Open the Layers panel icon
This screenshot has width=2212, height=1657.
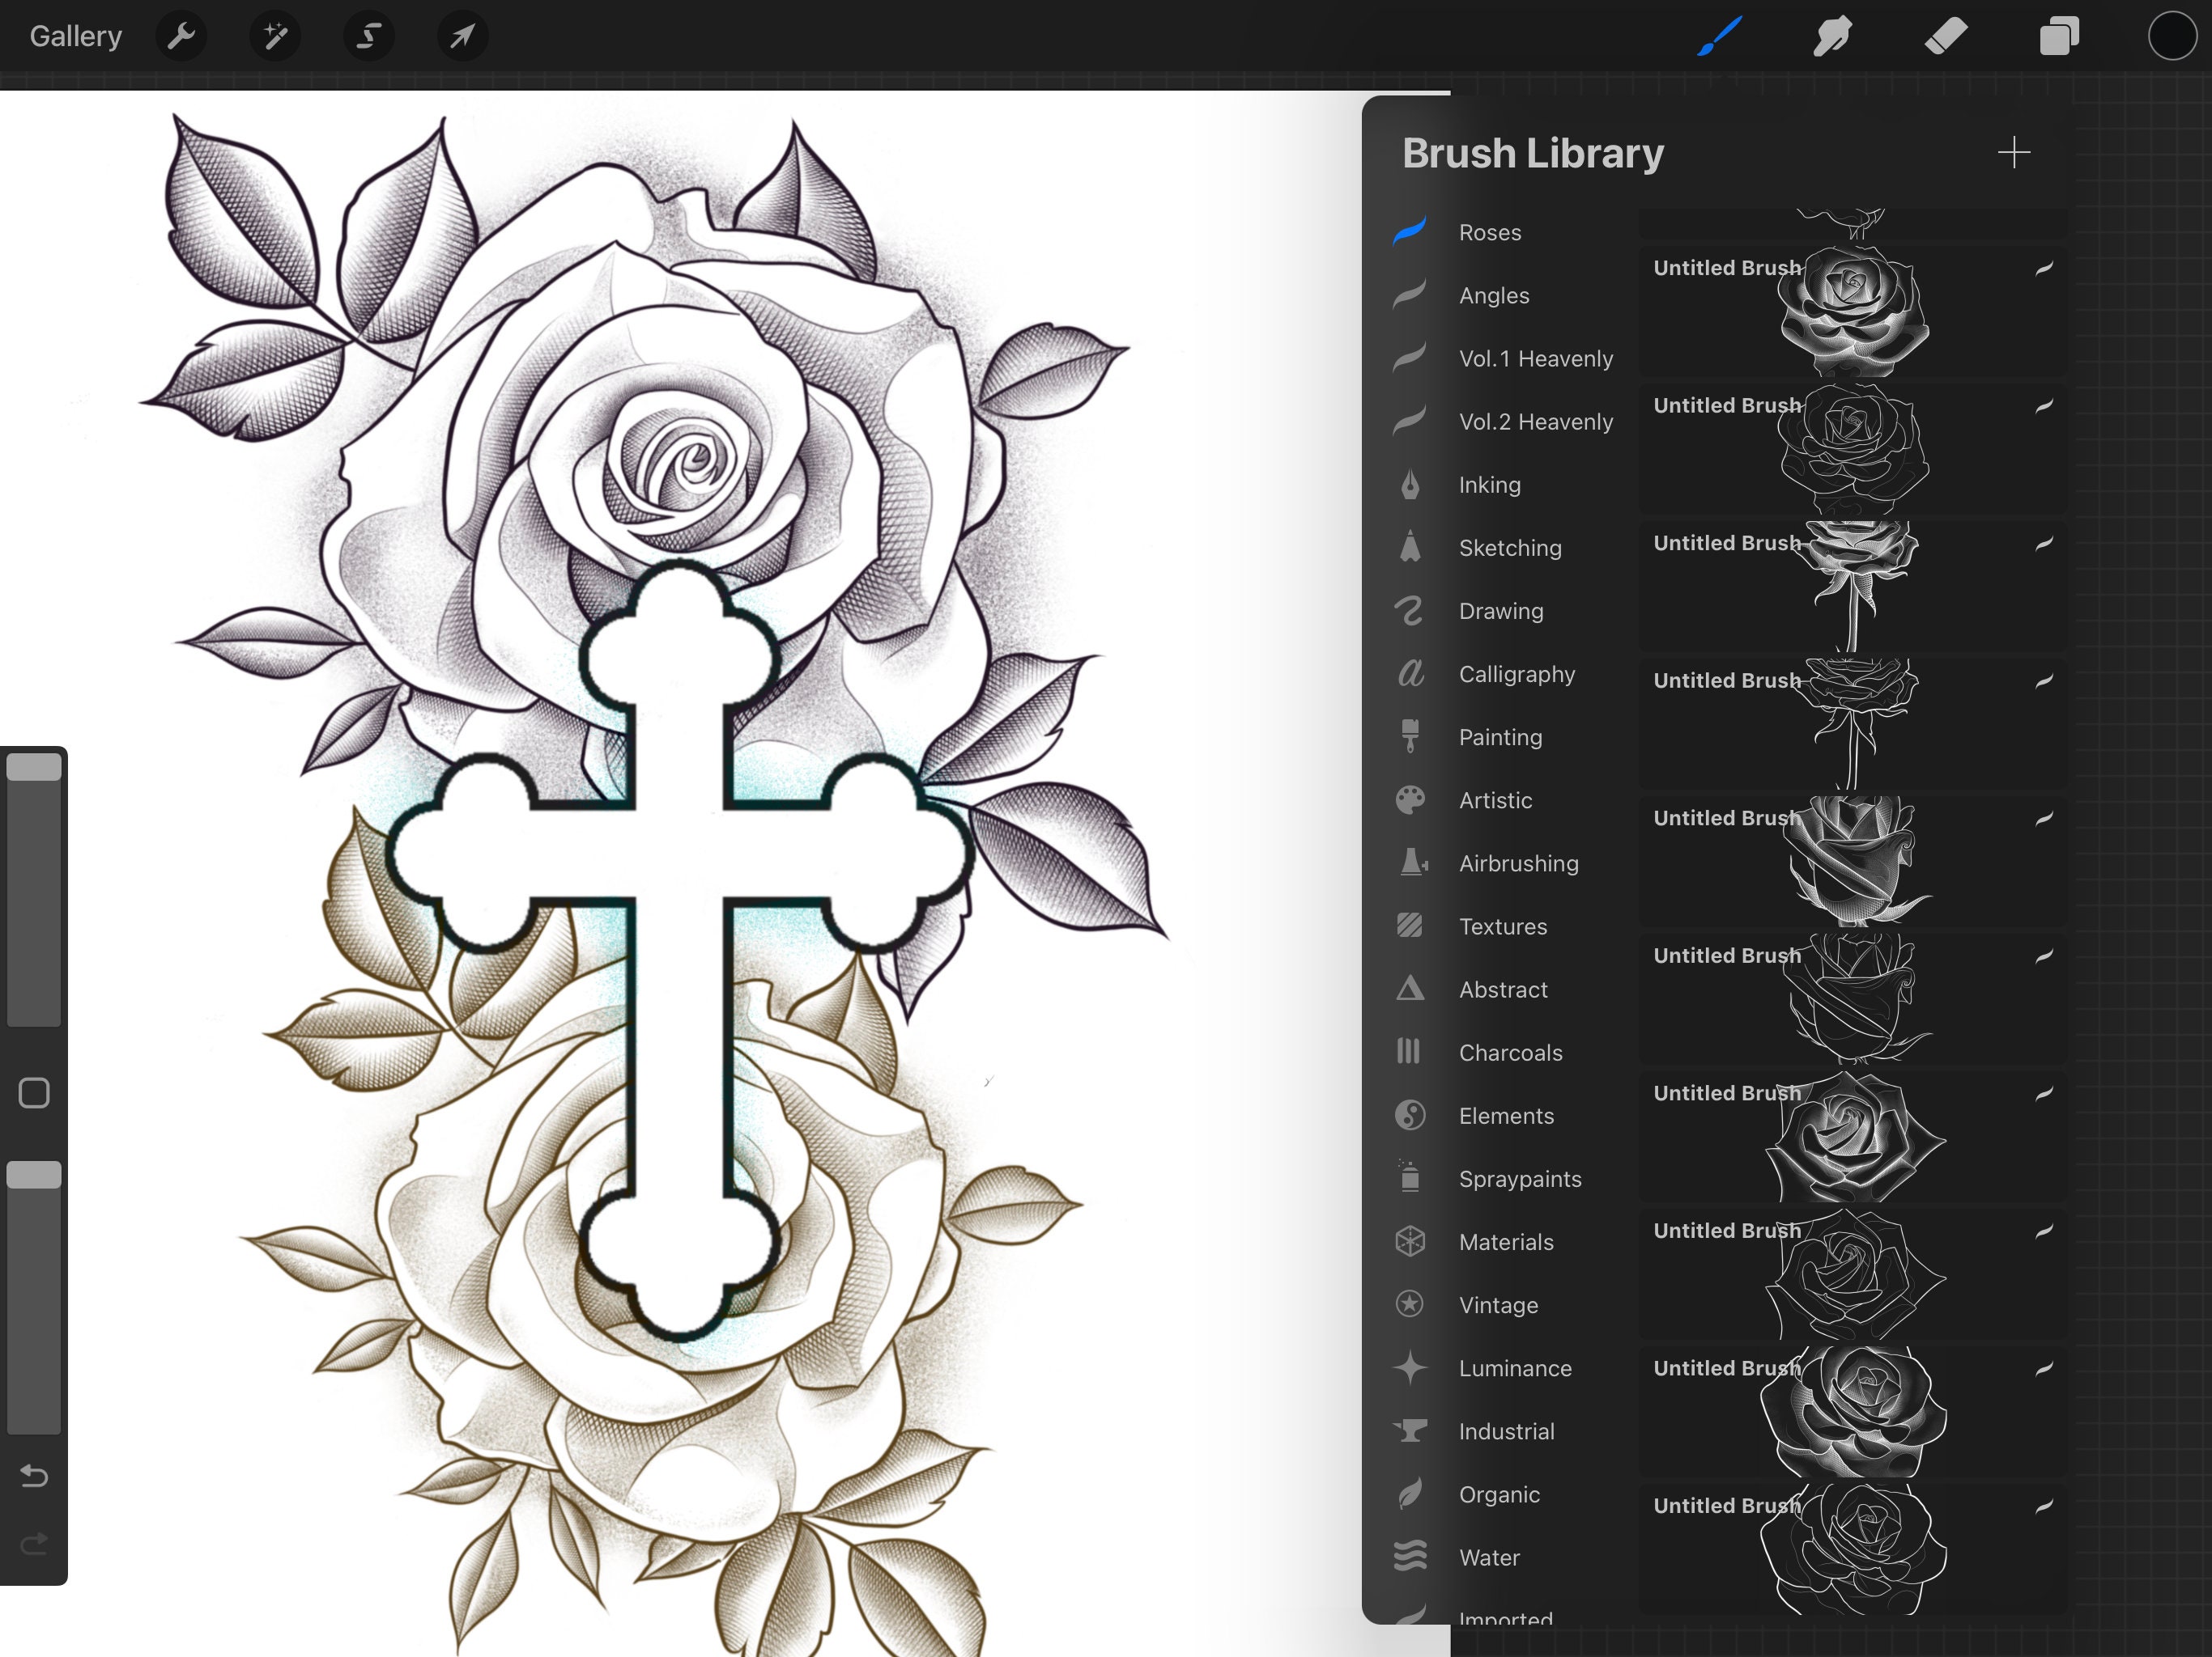click(2059, 37)
